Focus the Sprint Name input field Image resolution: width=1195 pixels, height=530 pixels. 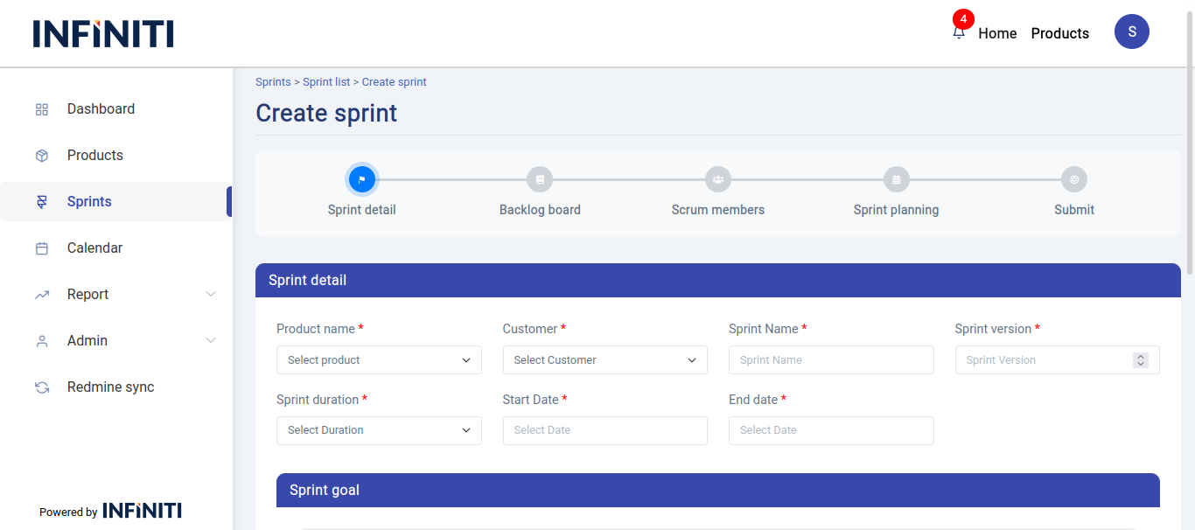(x=831, y=360)
